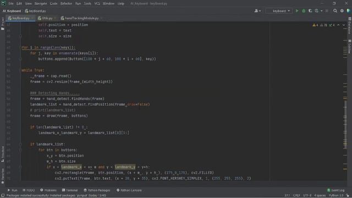
Task: Open the Python Console tool window
Action: [129, 190]
